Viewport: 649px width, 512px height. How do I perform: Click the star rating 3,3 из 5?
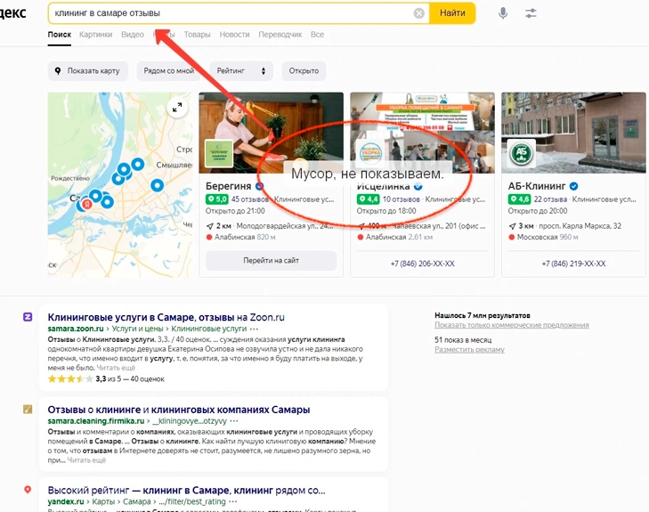point(106,378)
